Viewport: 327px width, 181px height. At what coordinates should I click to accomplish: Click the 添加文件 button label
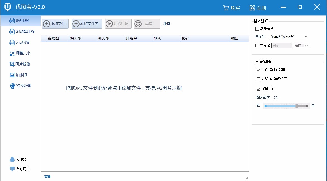point(58,23)
